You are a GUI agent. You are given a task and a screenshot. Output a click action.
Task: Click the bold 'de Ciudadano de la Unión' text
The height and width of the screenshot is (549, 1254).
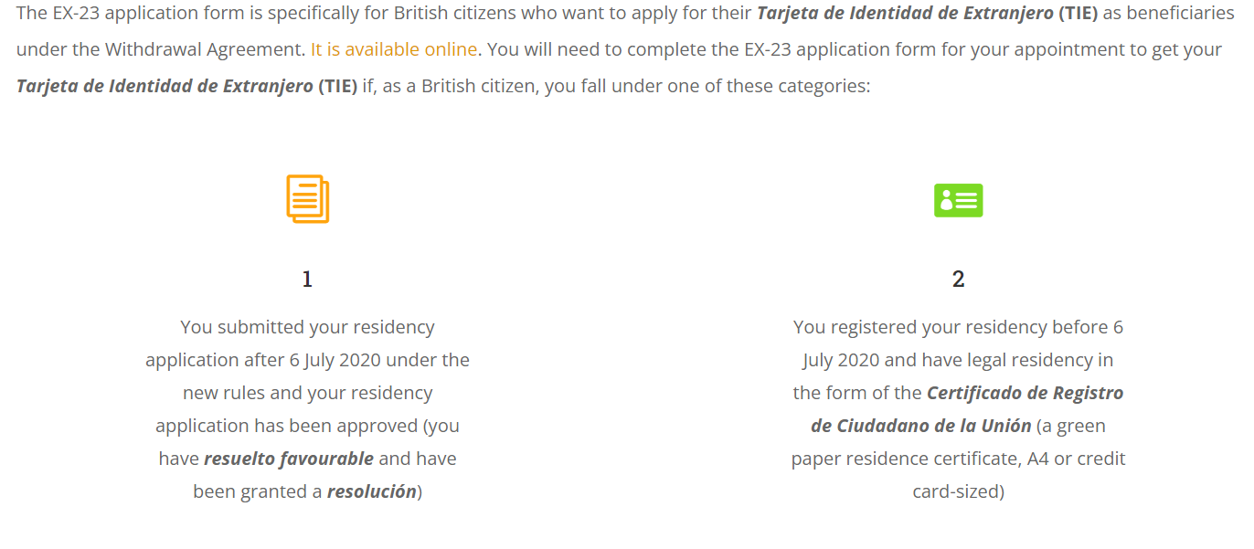921,426
